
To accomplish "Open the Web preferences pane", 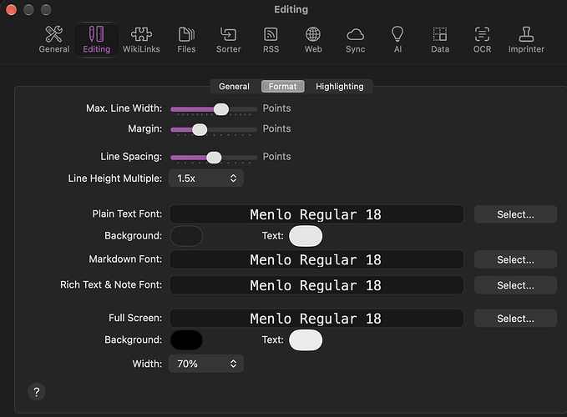I will [x=313, y=40].
